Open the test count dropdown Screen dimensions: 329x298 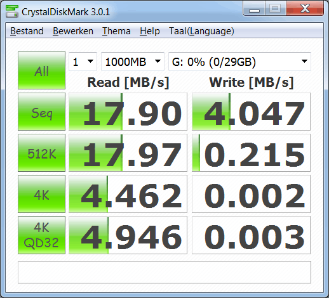(x=83, y=62)
